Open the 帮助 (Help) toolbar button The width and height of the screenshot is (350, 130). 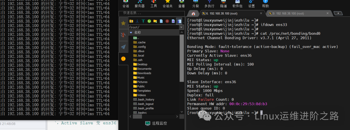coord(265,4)
